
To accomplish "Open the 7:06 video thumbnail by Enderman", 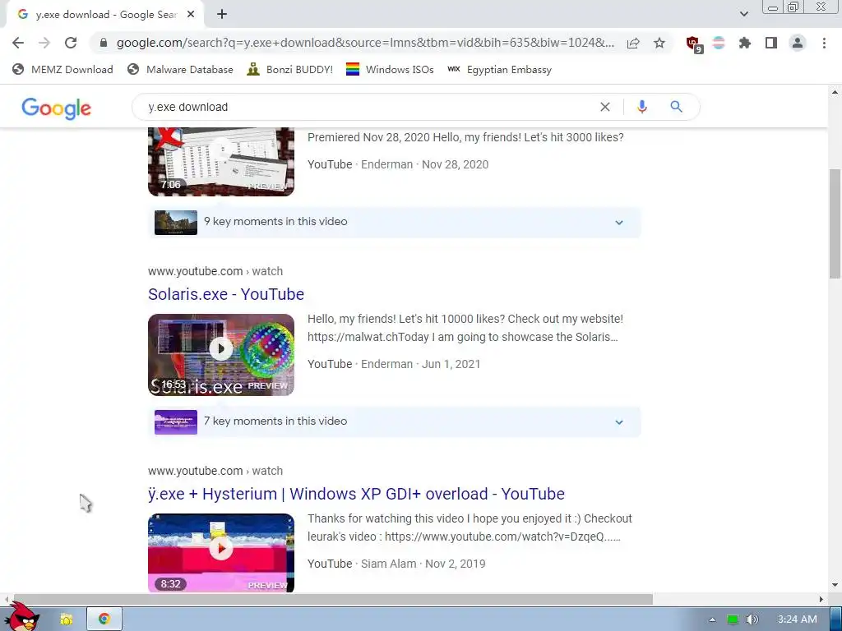I will tap(221, 162).
